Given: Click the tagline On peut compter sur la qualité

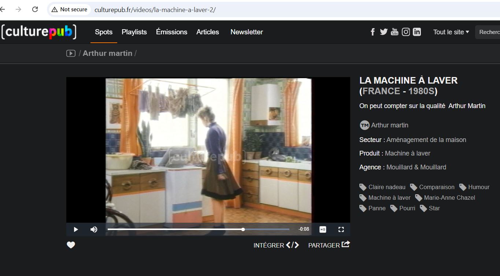Looking at the screenshot, I should pos(402,106).
